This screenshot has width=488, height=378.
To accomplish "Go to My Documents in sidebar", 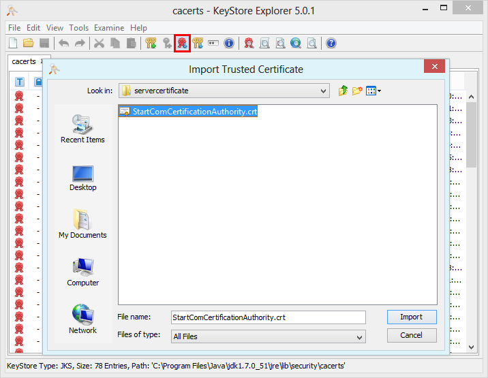I will pos(82,224).
